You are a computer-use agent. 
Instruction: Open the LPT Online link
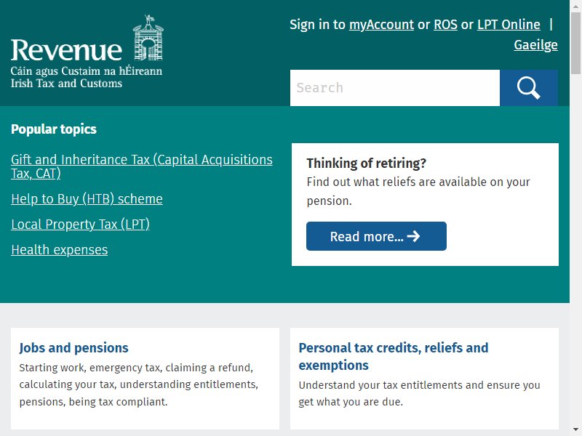coord(509,25)
